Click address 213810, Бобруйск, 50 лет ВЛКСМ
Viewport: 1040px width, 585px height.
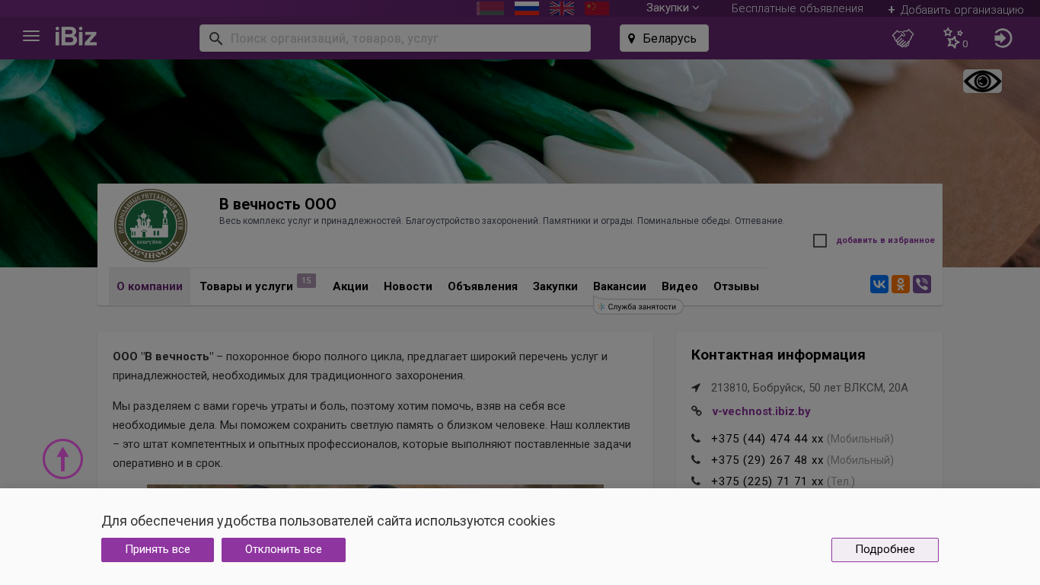pyautogui.click(x=809, y=388)
